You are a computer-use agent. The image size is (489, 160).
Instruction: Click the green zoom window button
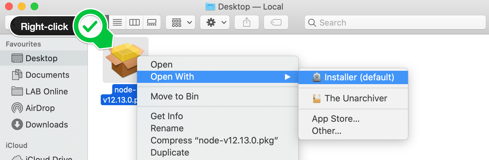click(x=34, y=6)
